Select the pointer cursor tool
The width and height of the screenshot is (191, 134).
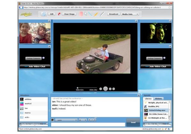click(86, 14)
